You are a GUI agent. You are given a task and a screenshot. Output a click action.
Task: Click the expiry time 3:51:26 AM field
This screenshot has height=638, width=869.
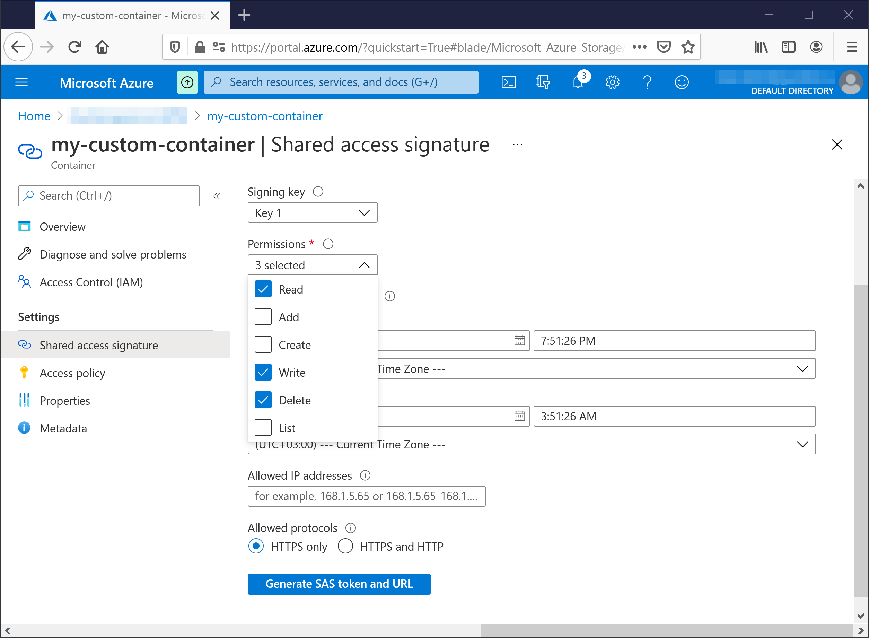point(674,416)
